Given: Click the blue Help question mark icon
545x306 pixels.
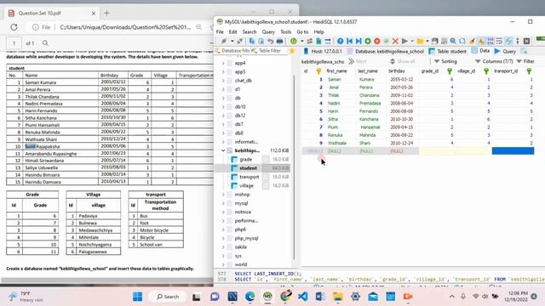Looking at the screenshot, I should tap(341, 42).
